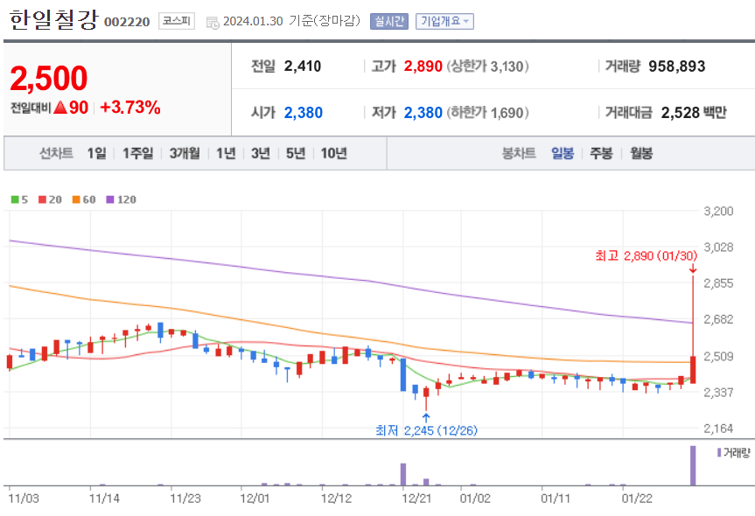Click the 코스피 market badge
Image resolution: width=755 pixels, height=516 pixels.
coord(176,21)
